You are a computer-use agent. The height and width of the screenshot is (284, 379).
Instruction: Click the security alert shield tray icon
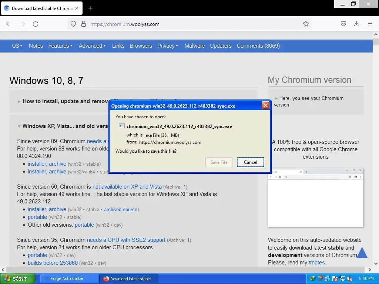tap(335, 279)
